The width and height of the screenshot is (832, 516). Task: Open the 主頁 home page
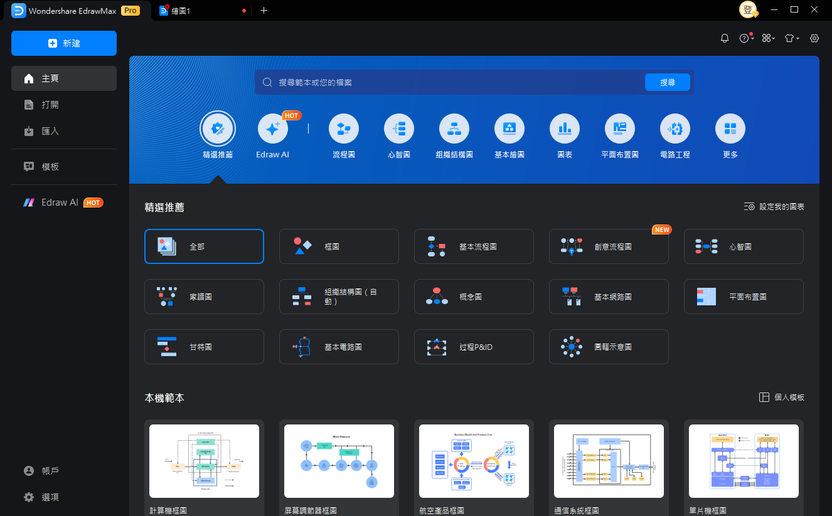64,78
